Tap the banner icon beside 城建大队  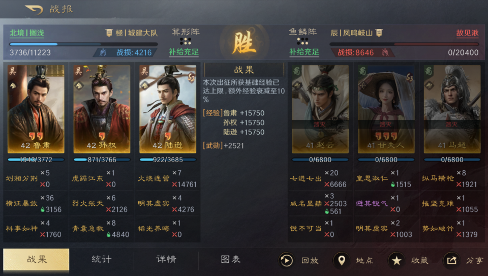click(109, 33)
